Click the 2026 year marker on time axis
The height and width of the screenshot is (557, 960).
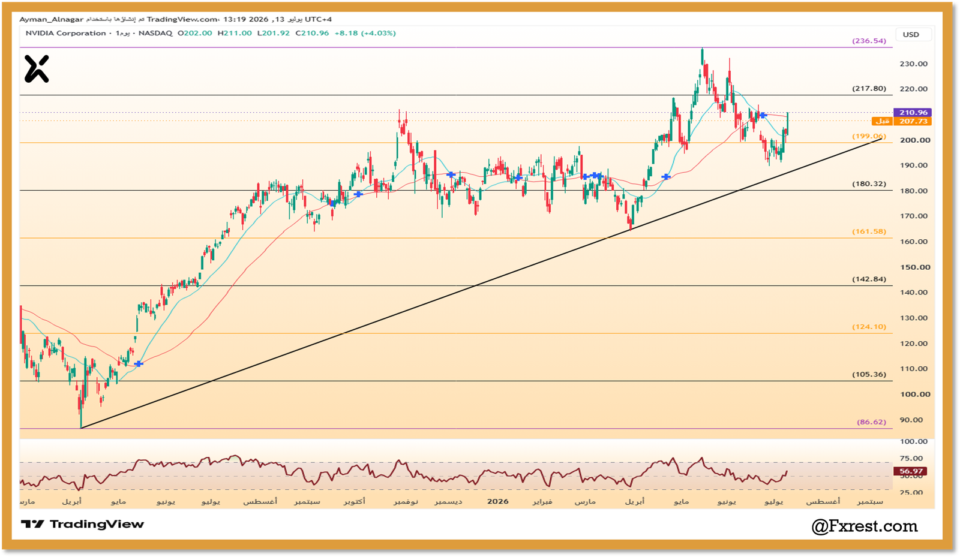(497, 501)
